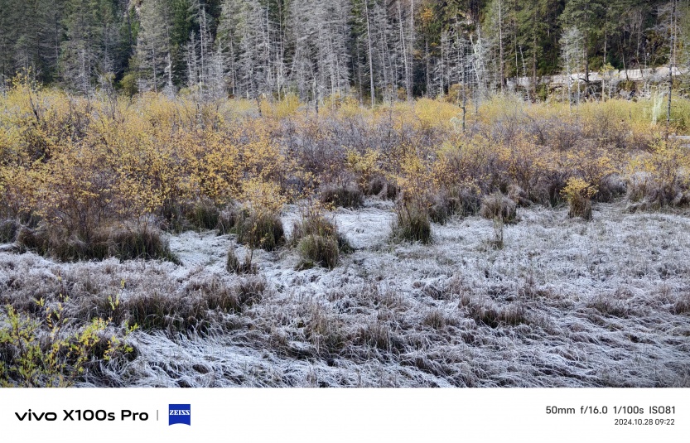Click the frosted white grass in lower right

click(572, 308)
